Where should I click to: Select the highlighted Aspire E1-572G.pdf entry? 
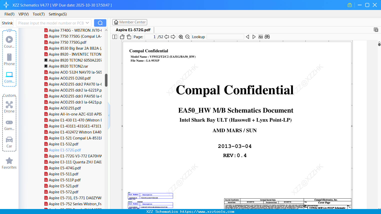[x=65, y=150]
